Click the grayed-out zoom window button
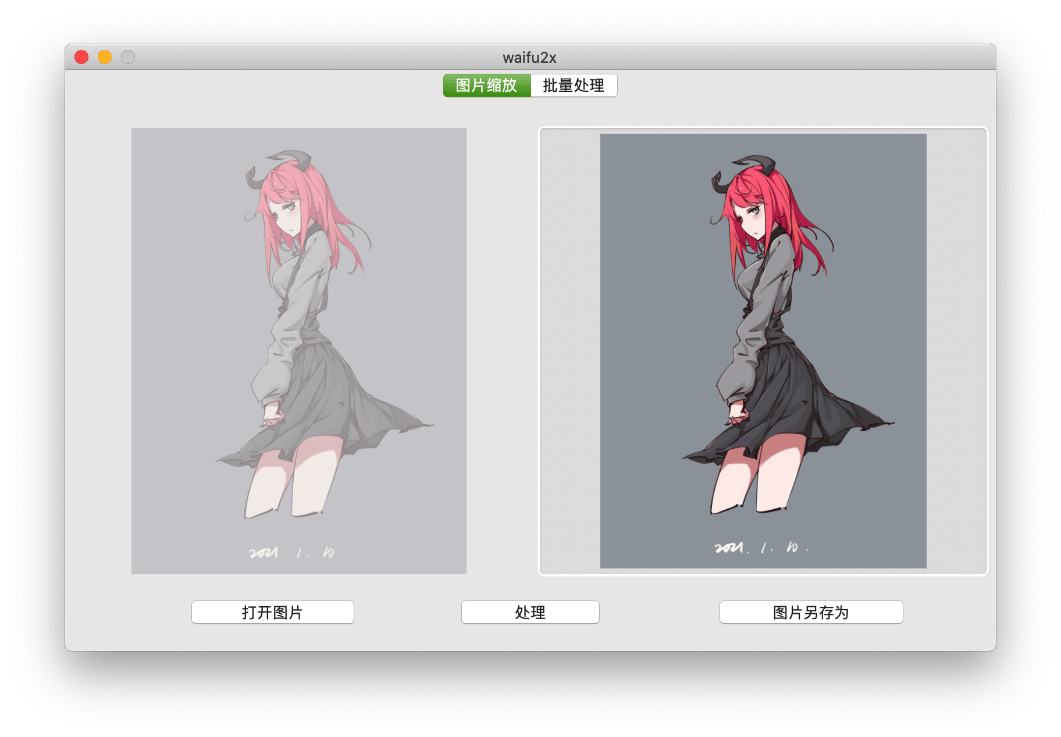1061x737 pixels. click(x=128, y=57)
